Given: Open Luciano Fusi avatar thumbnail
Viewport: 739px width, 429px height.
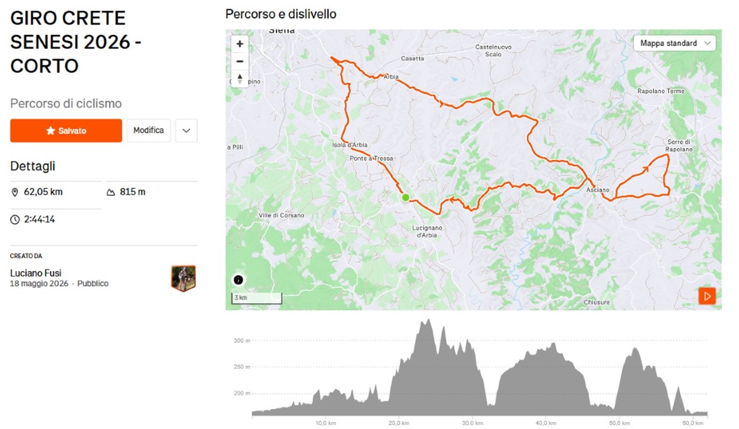Looking at the screenshot, I should click(183, 278).
